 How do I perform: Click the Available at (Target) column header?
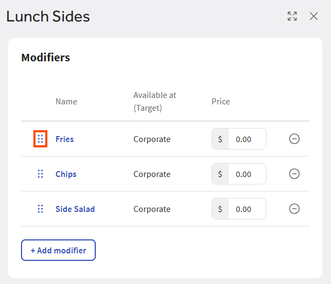[x=155, y=101]
